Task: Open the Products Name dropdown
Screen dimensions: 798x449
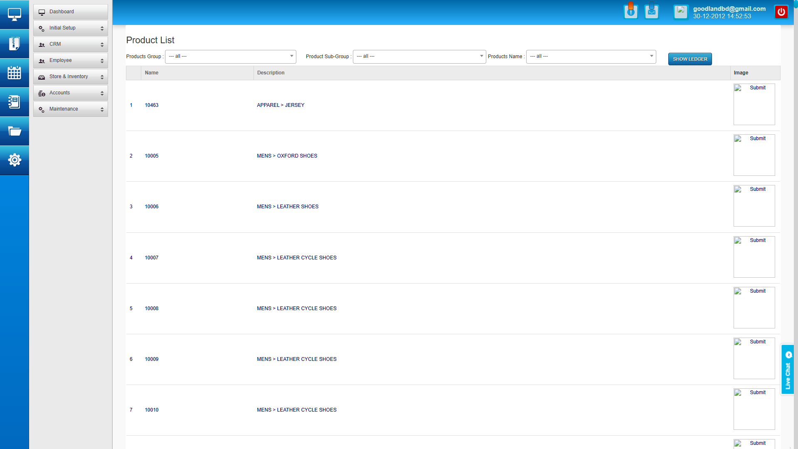Action: point(591,57)
